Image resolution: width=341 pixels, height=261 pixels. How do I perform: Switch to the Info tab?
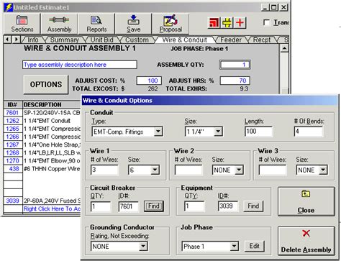[33, 40]
